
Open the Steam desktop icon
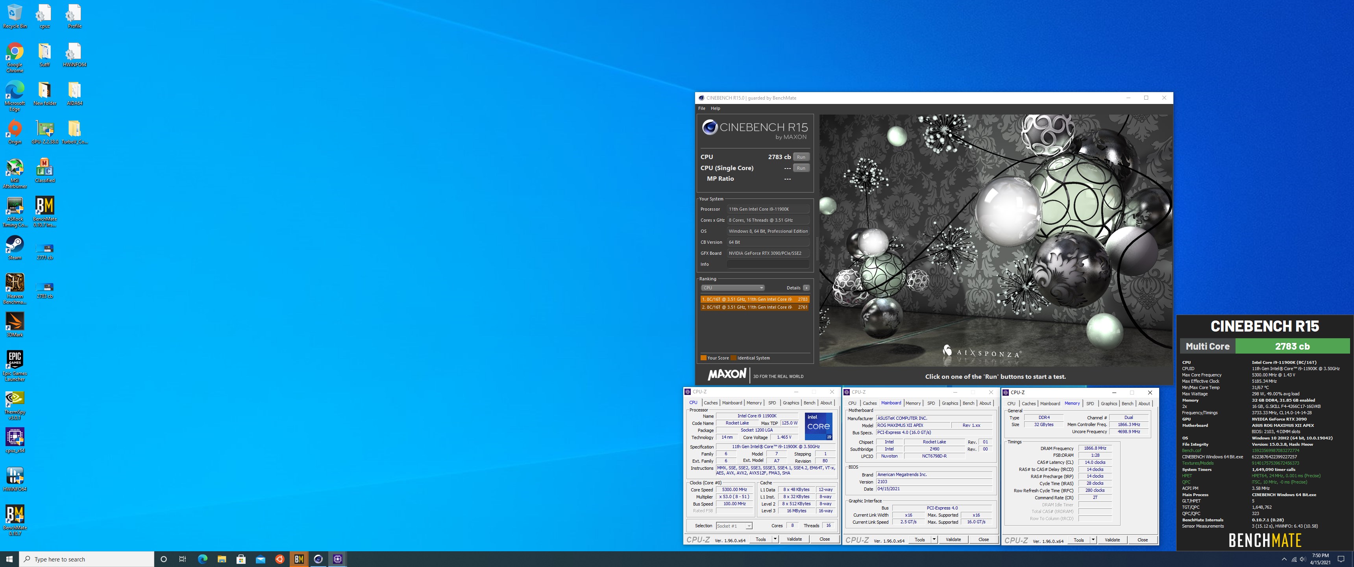[x=15, y=248]
